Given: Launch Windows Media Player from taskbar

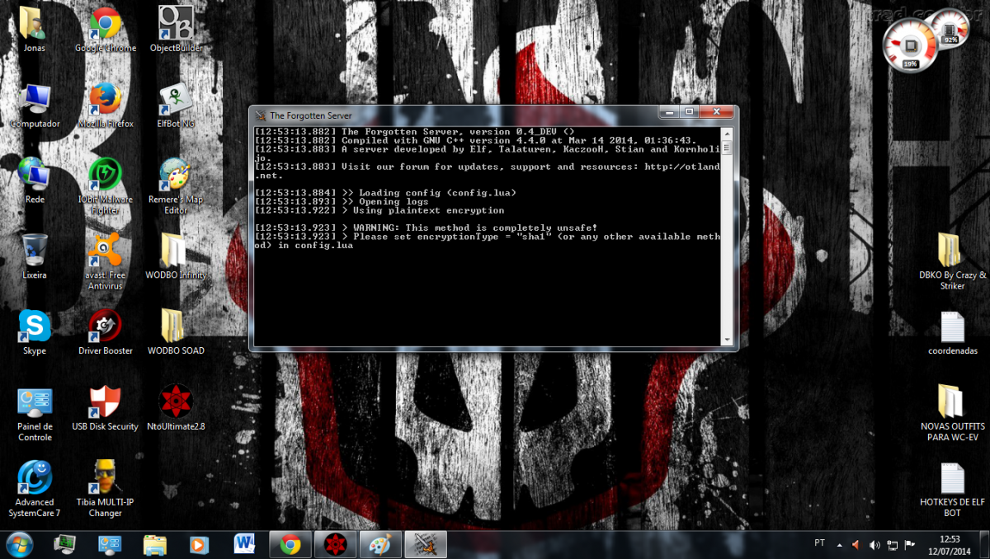Looking at the screenshot, I should [x=199, y=544].
